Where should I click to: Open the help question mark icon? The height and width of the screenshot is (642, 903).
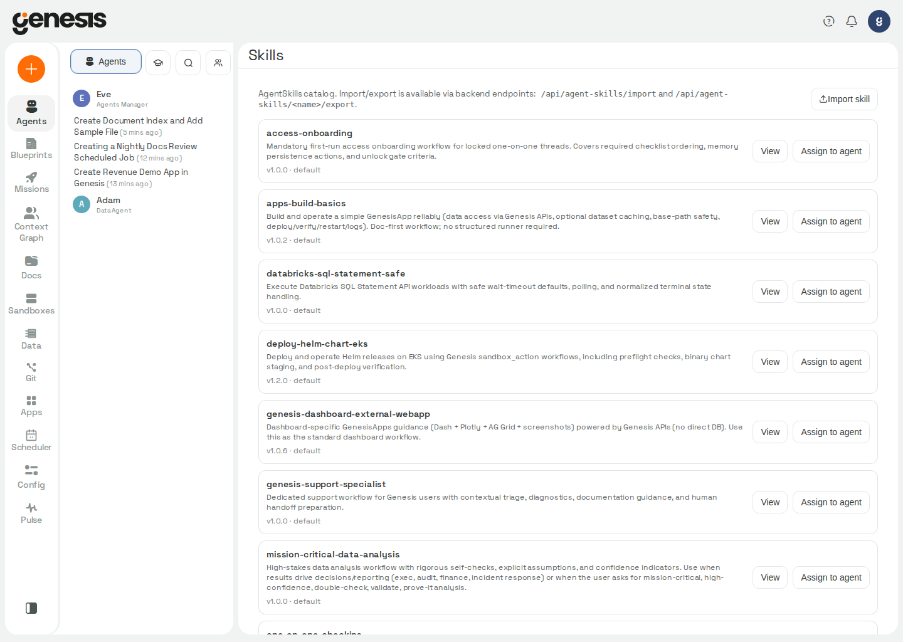coord(829,21)
